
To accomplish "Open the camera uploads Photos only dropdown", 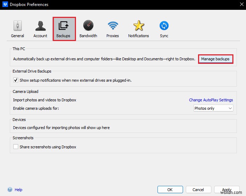I will [213, 108].
